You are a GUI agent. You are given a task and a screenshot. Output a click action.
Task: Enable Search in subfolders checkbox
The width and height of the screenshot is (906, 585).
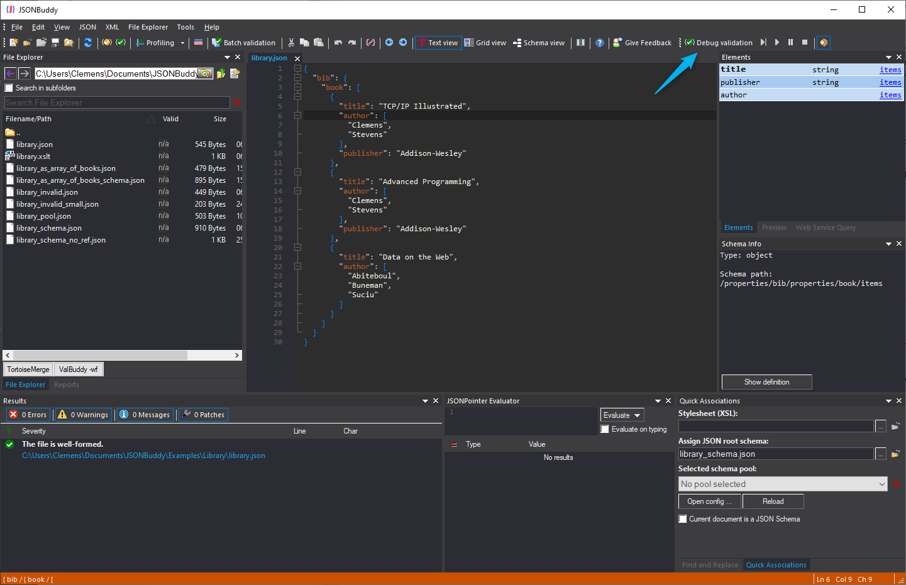[x=9, y=88]
